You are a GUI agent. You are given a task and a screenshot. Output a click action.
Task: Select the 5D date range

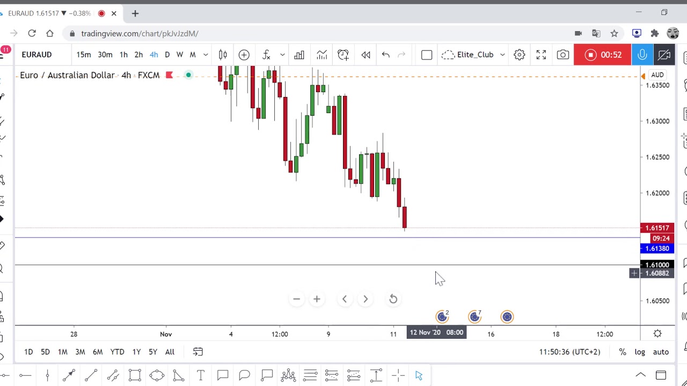pos(45,352)
